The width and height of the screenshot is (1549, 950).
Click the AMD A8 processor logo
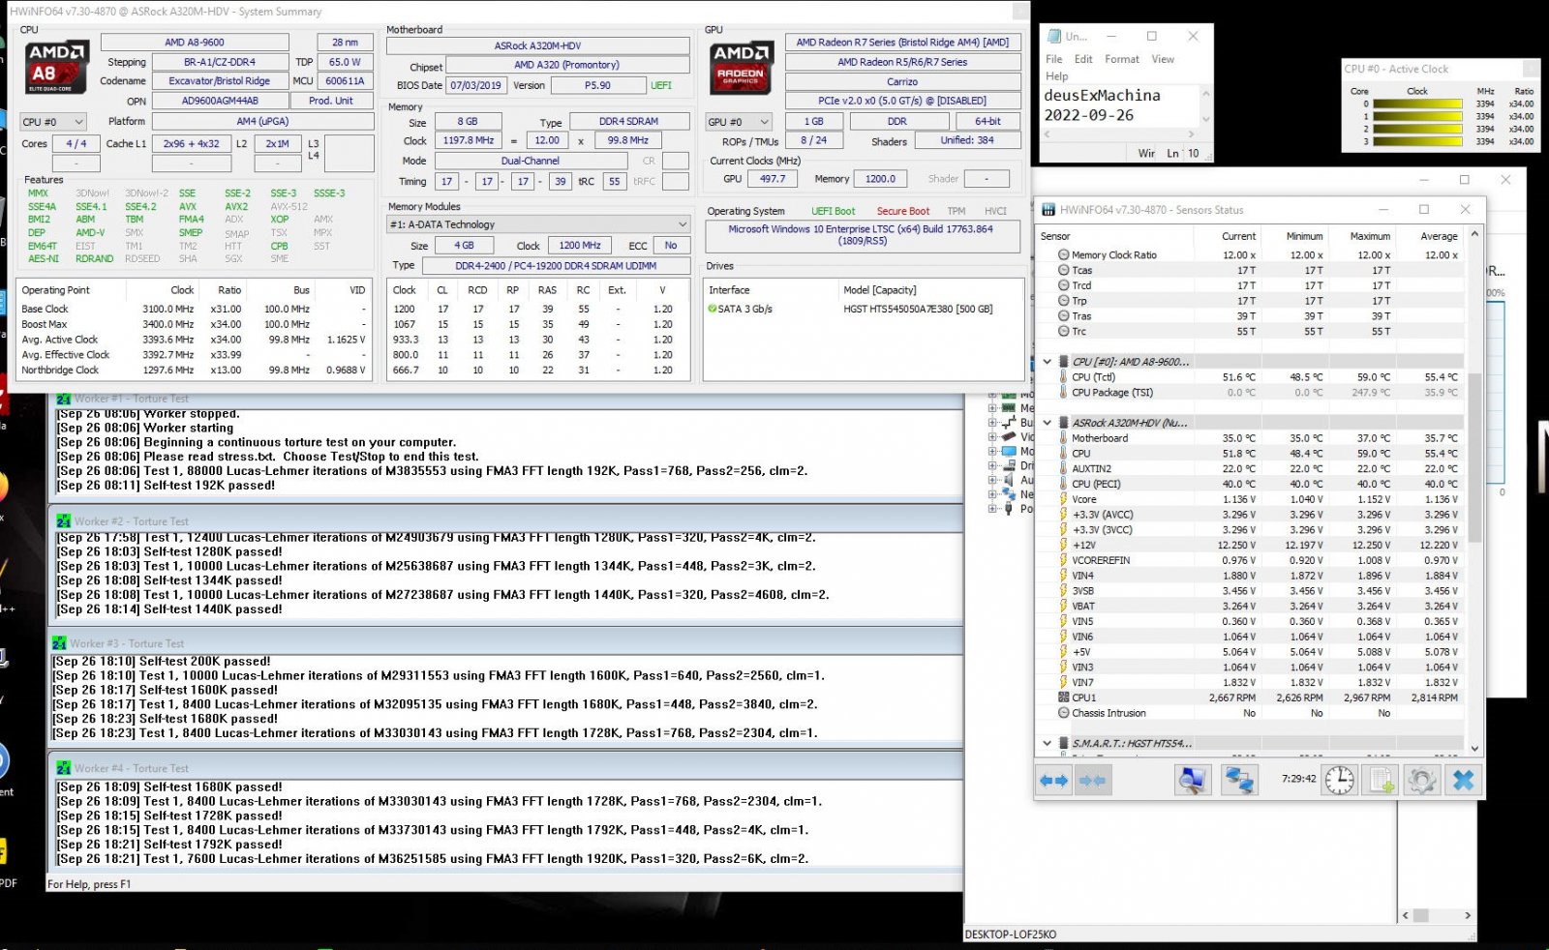click(57, 66)
